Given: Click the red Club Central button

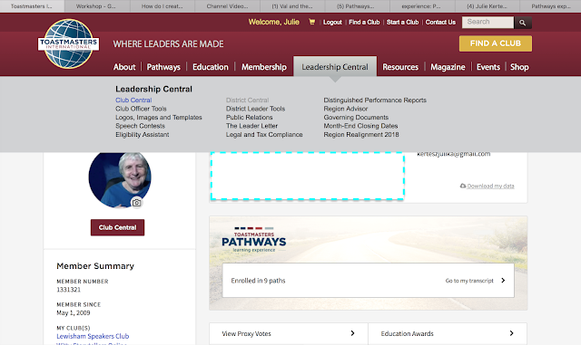Looking at the screenshot, I should (x=117, y=227).
